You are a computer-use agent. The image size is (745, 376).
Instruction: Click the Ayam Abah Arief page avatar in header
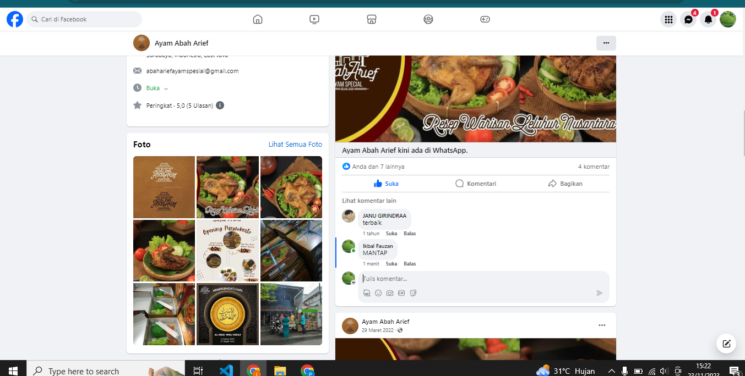[x=142, y=43]
